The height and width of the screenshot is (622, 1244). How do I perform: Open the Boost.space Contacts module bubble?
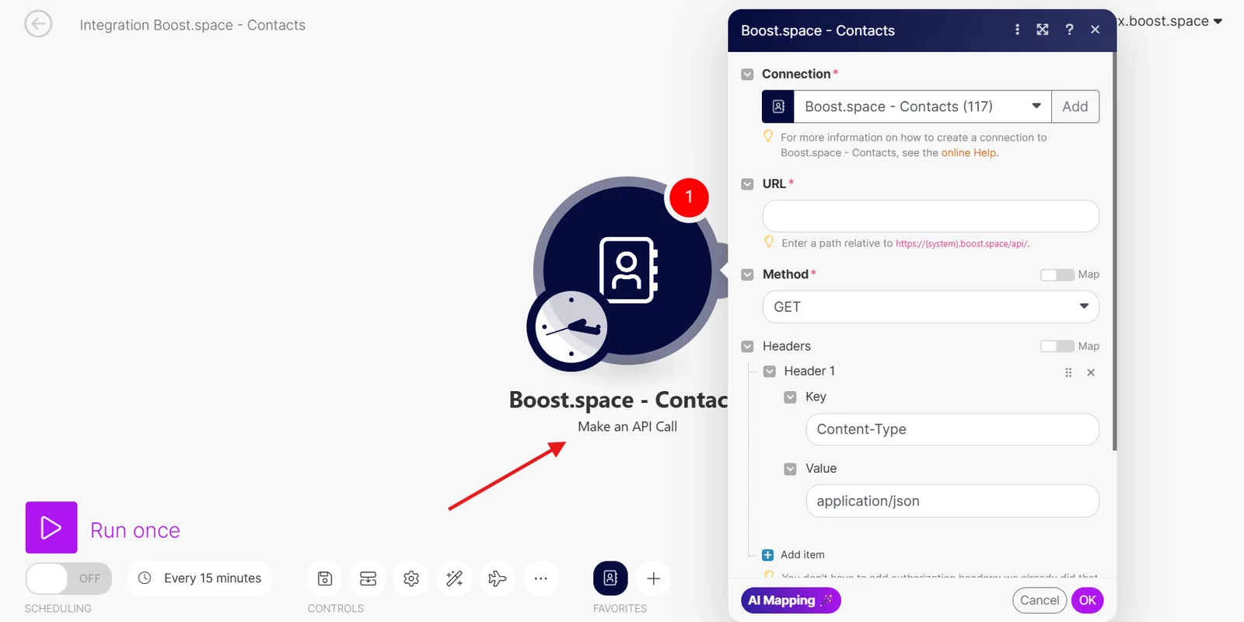(628, 270)
